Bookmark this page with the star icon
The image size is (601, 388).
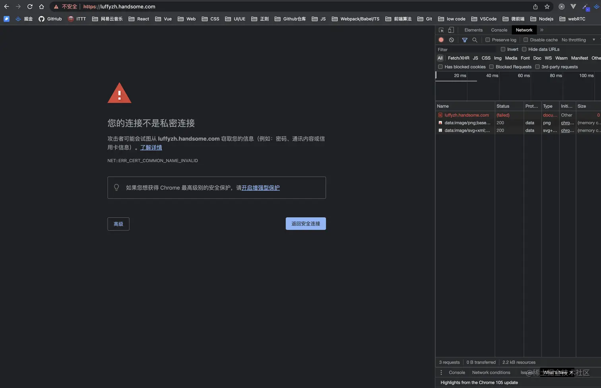[x=547, y=7]
